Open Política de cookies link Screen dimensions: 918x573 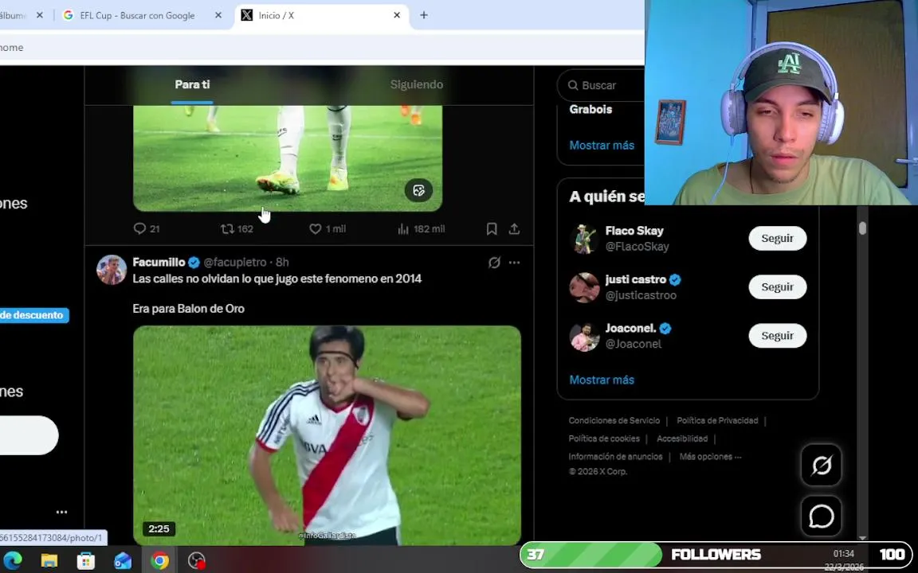603,439
